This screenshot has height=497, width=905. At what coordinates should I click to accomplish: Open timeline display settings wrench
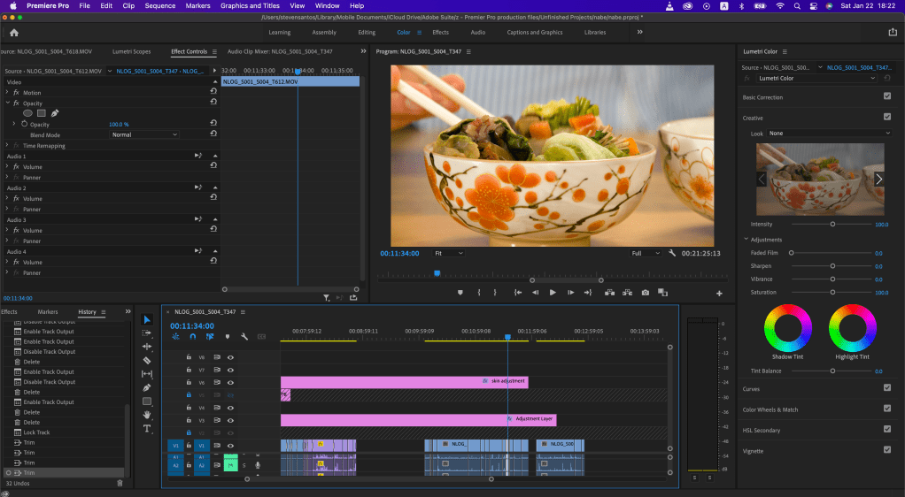click(x=244, y=337)
